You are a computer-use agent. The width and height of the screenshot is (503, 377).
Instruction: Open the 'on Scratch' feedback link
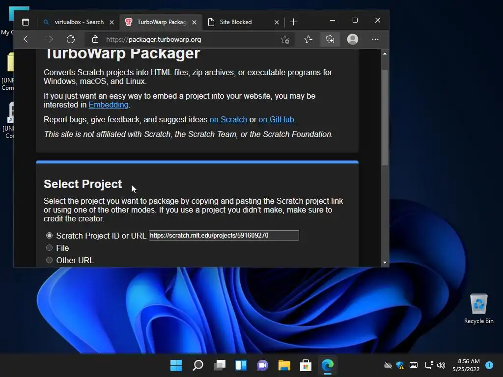coord(228,120)
